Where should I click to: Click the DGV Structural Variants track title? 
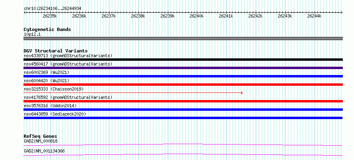(x=56, y=51)
